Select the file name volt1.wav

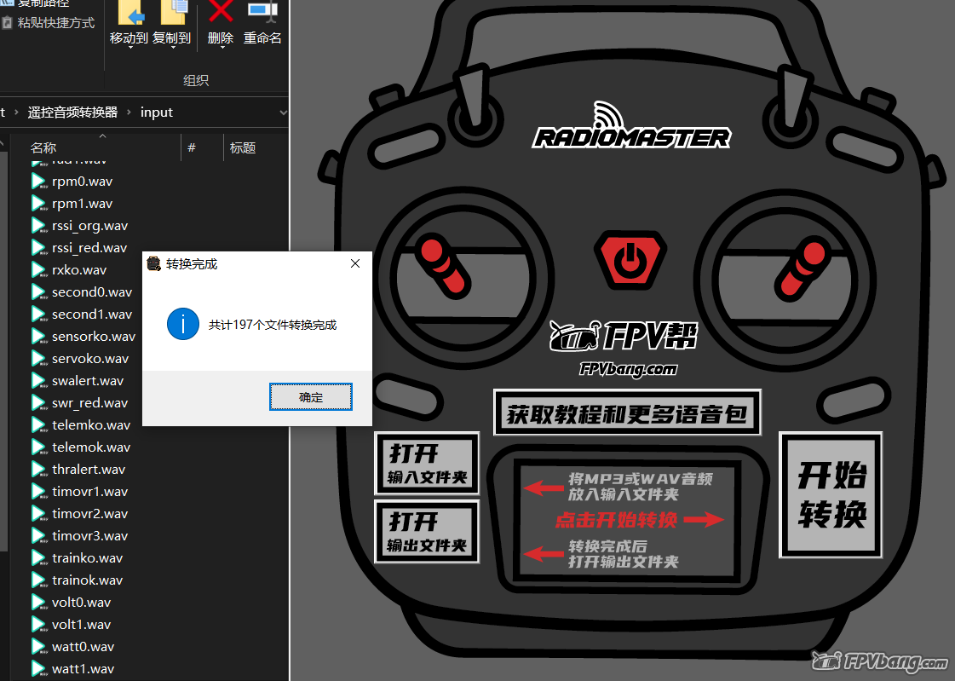click(x=81, y=625)
